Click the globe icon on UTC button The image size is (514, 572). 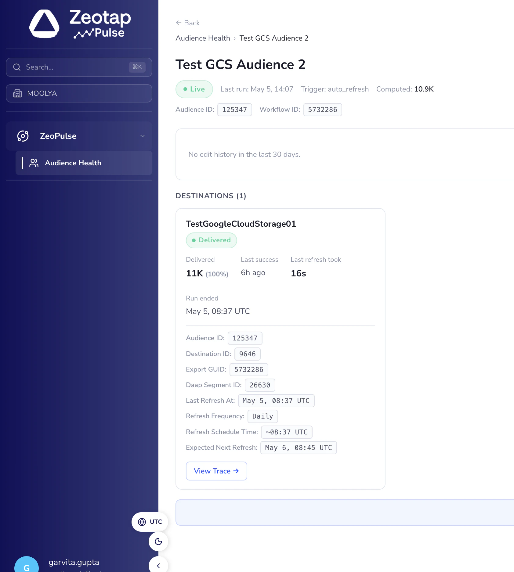(x=142, y=522)
